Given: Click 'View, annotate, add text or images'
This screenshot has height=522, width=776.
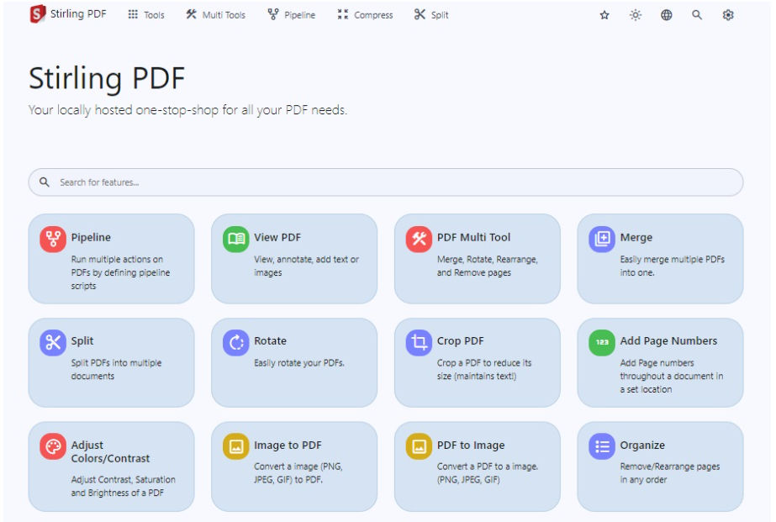Looking at the screenshot, I should pos(306,266).
